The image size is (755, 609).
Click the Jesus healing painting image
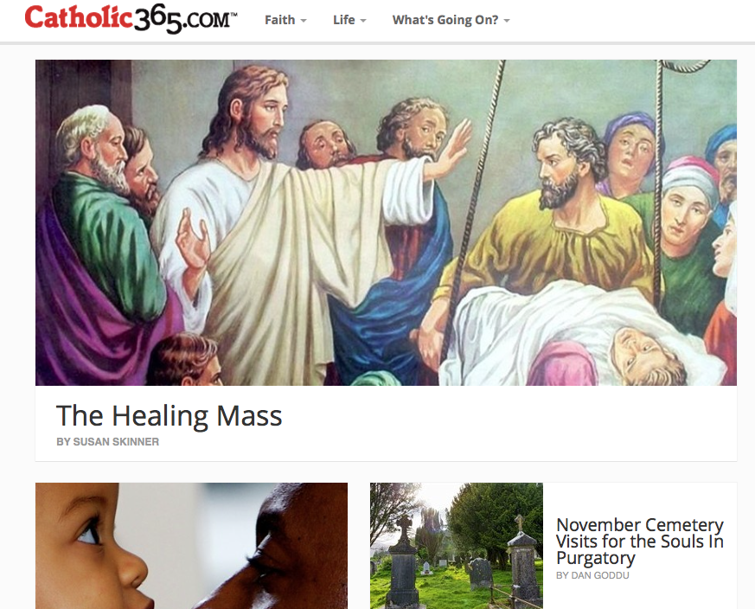point(386,222)
